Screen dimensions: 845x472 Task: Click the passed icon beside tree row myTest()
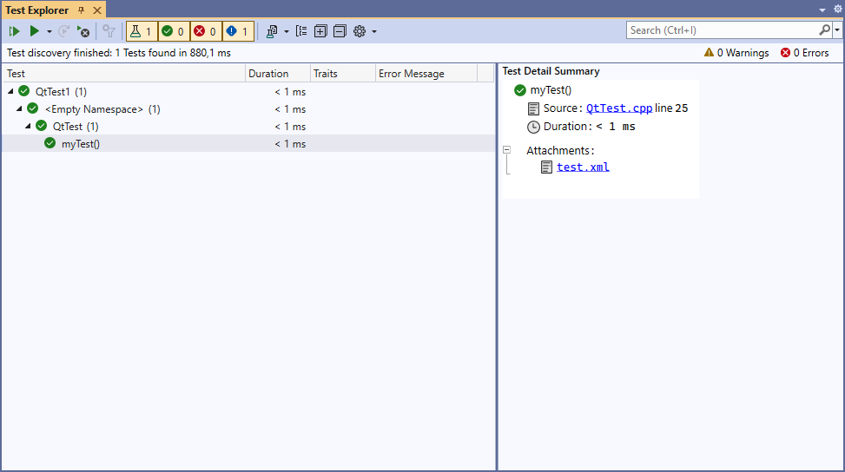50,142
